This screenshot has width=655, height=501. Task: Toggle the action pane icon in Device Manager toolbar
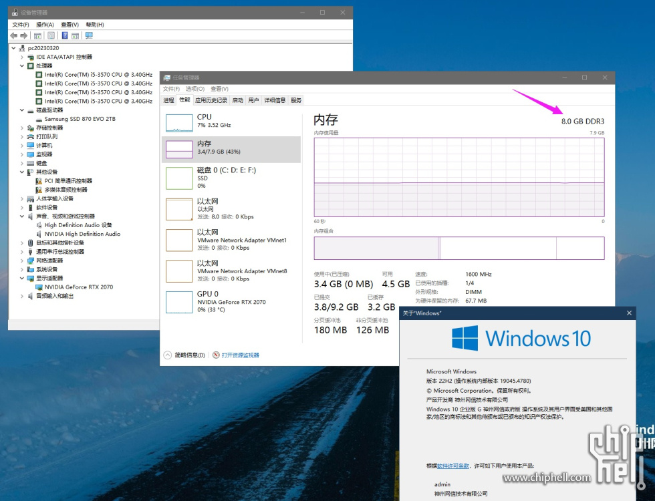75,35
